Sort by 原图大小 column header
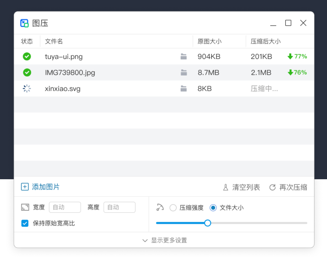 (209, 41)
